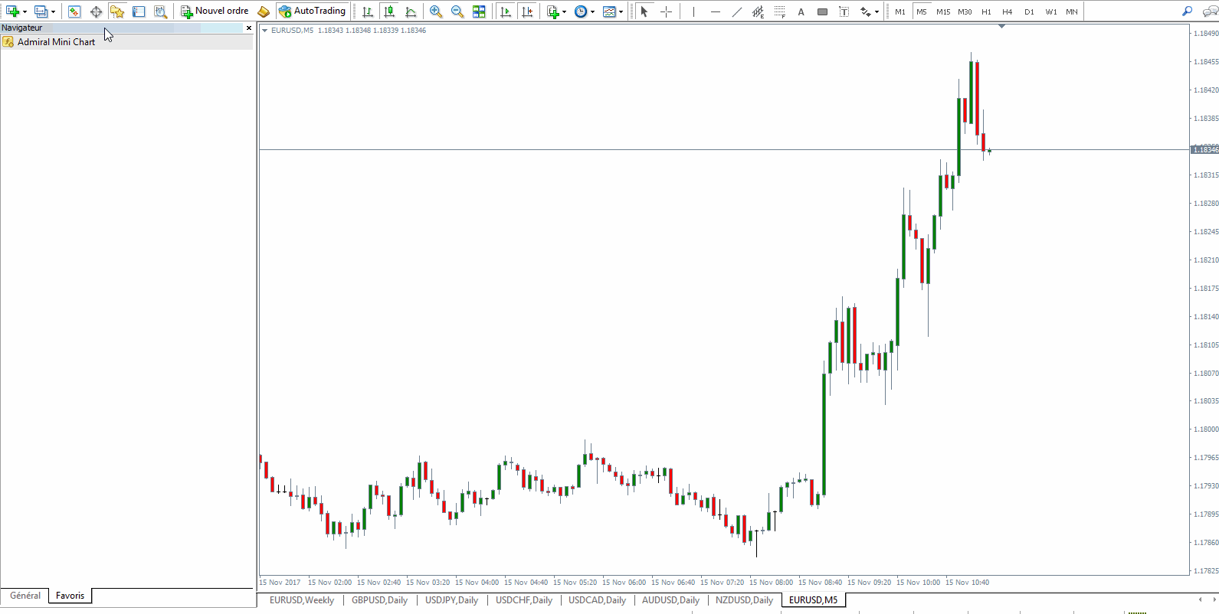
Task: Toggle the AutoTrading button
Action: point(313,11)
